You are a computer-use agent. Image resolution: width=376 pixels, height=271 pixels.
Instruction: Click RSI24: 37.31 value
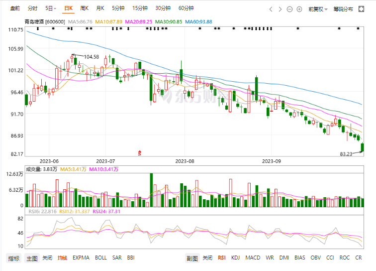pyautogui.click(x=106, y=212)
